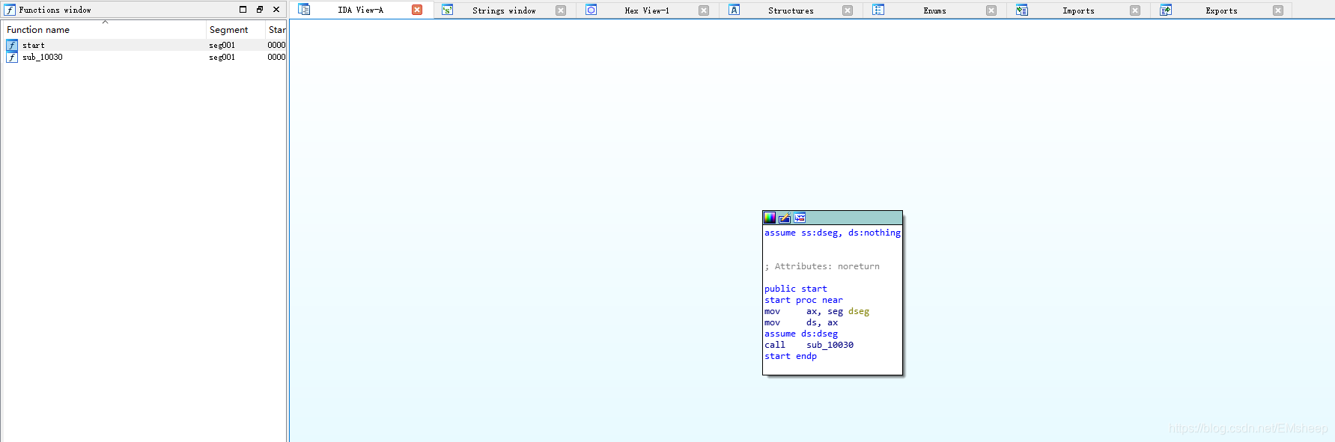Switch to the IDA View-A tab
This screenshot has width=1335, height=442.
point(360,10)
